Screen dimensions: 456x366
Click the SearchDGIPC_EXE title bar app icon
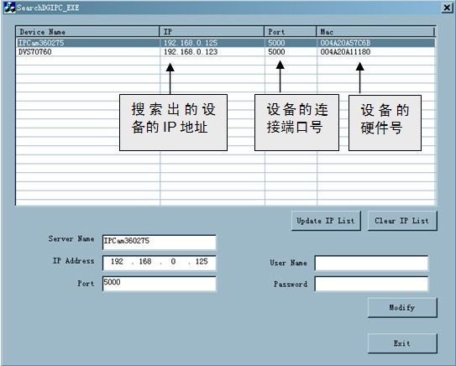[x=9, y=8]
